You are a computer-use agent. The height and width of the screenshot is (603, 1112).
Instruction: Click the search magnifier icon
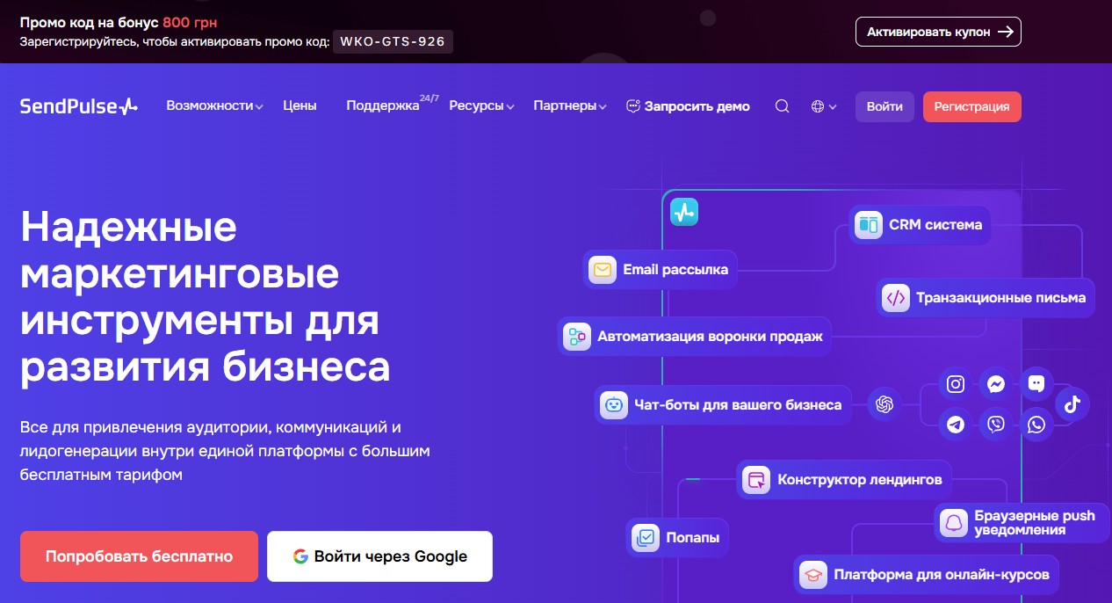coord(782,106)
